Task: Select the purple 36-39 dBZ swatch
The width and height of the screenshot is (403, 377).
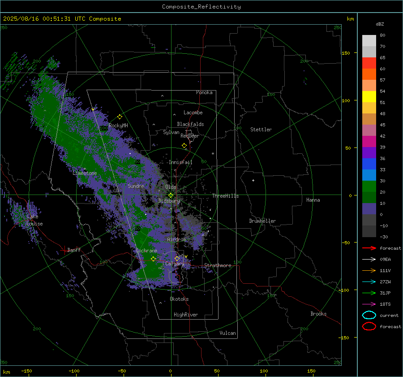Action: (369, 153)
